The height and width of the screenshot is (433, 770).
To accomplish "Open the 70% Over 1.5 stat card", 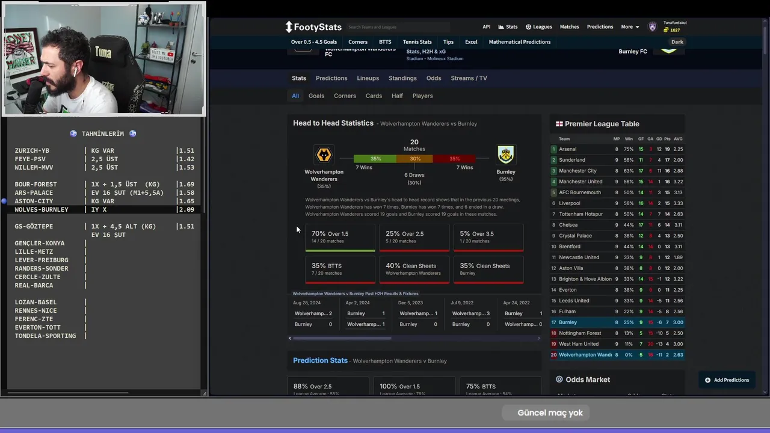I will pos(340,238).
